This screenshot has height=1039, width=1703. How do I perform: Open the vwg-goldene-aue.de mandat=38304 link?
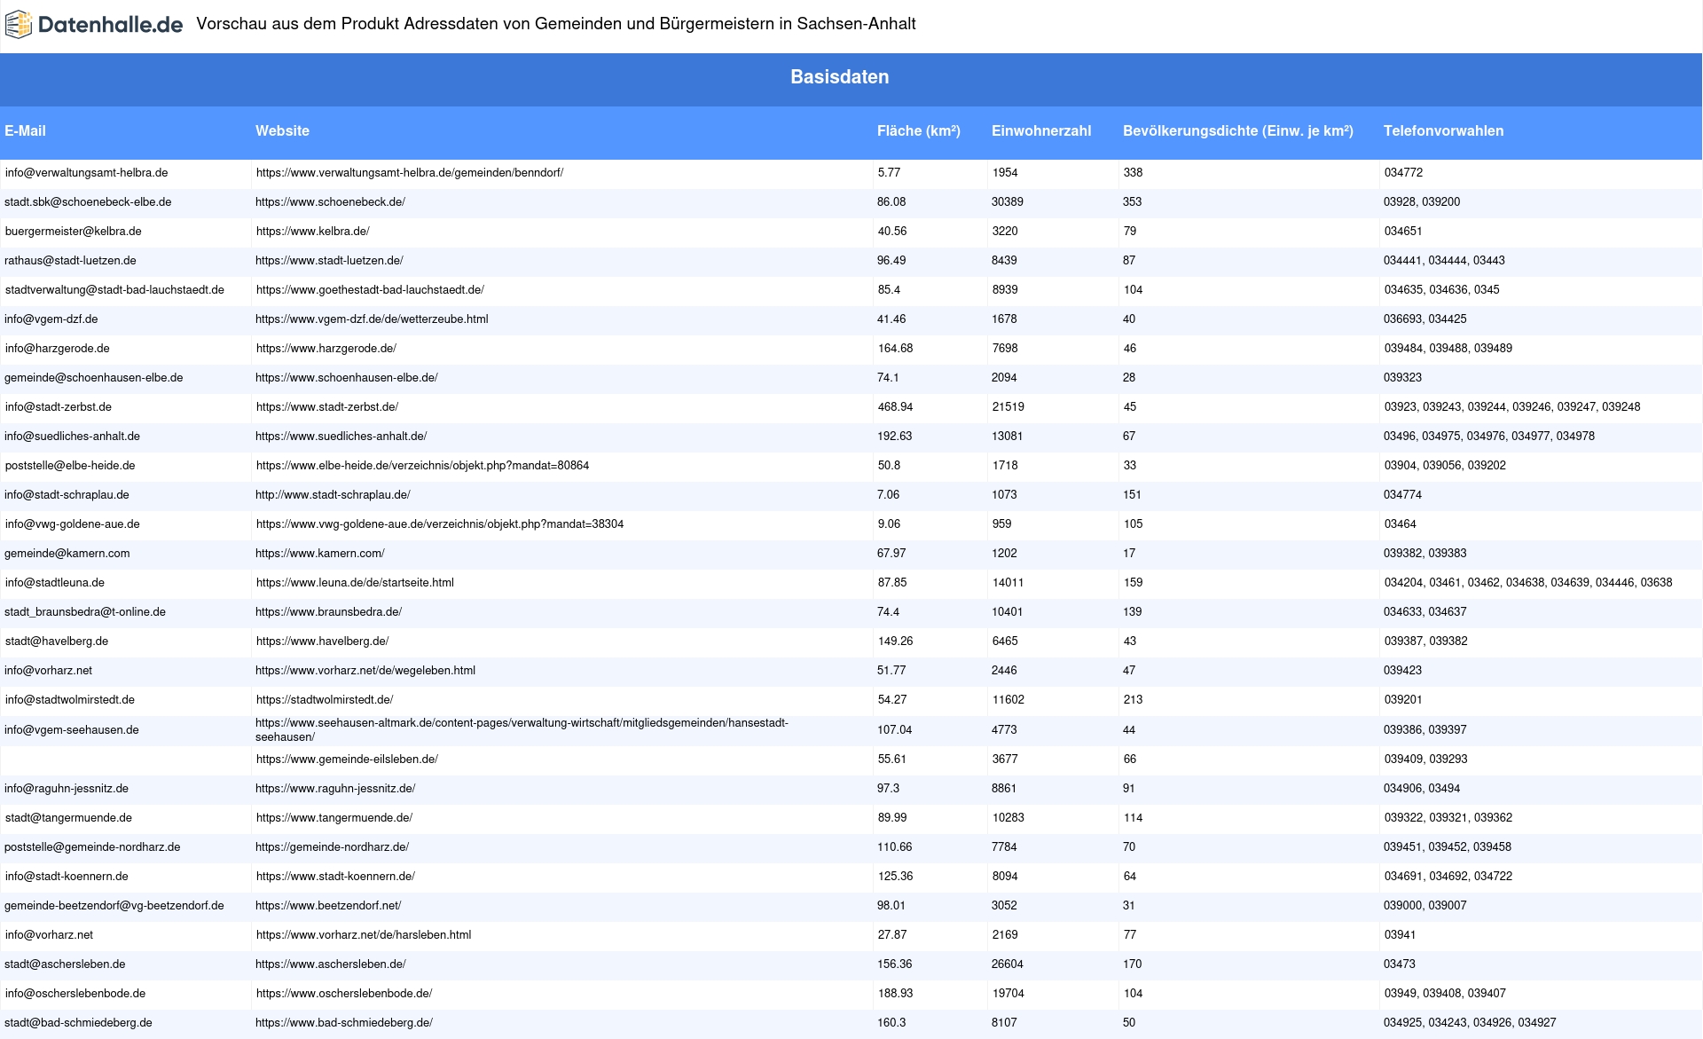click(x=440, y=524)
